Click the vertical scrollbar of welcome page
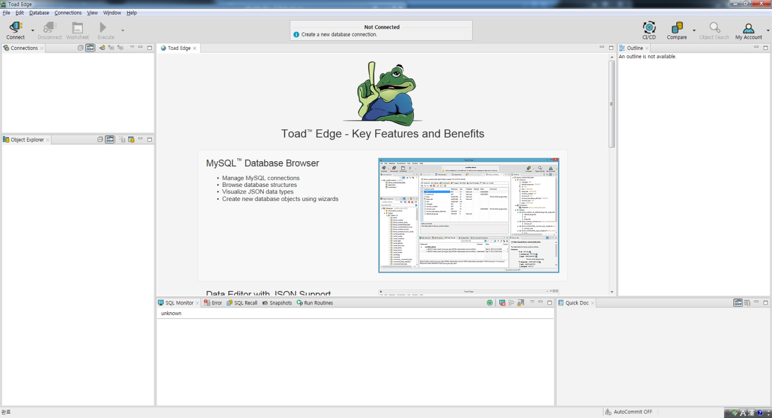 click(612, 104)
